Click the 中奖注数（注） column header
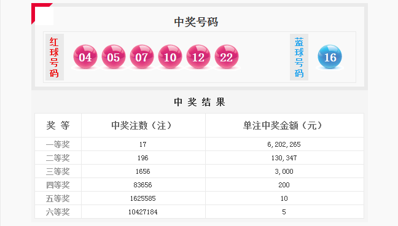Screen dimensions: 398x226 pyautogui.click(x=143, y=125)
